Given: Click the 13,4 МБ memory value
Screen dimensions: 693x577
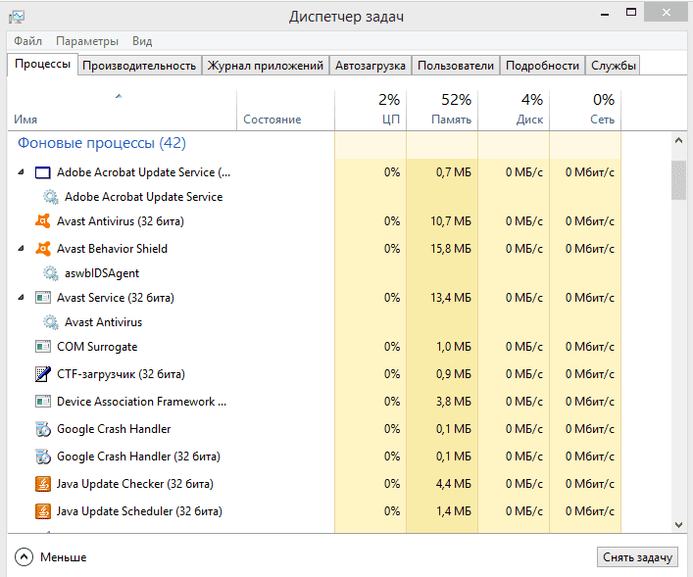Looking at the screenshot, I should [451, 298].
